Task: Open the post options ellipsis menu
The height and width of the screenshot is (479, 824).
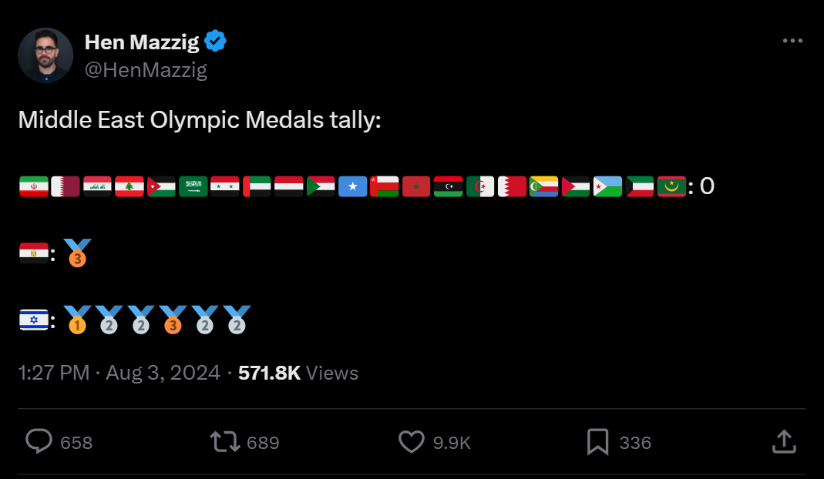Action: tap(793, 40)
